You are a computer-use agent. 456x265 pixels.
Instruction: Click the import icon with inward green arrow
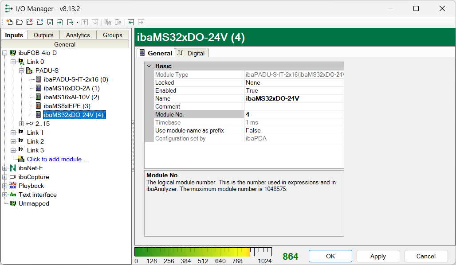tap(60, 22)
